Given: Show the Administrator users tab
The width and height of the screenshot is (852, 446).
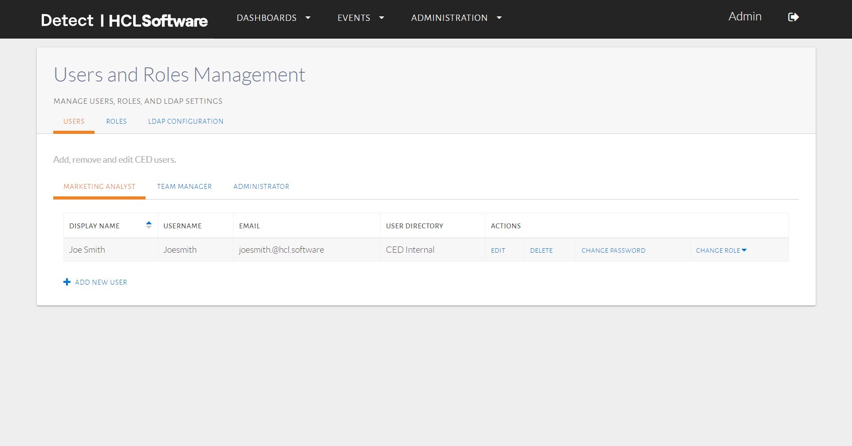Looking at the screenshot, I should pos(261,187).
